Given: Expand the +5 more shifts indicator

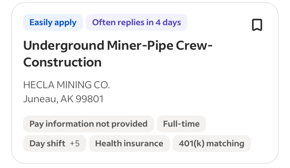Looking at the screenshot, I should pos(75,143).
